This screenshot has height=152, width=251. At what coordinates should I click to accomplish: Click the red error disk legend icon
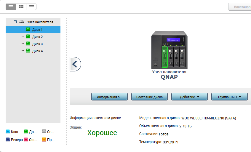click(26, 140)
